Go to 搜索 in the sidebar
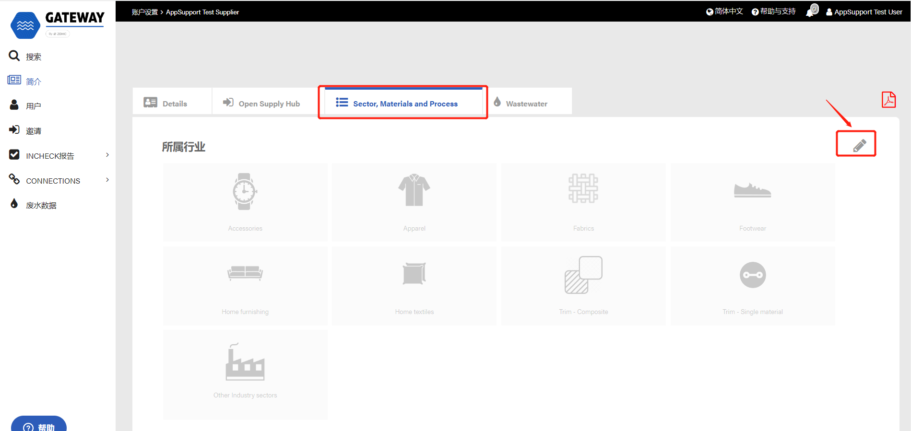Image resolution: width=911 pixels, height=431 pixels. point(33,57)
